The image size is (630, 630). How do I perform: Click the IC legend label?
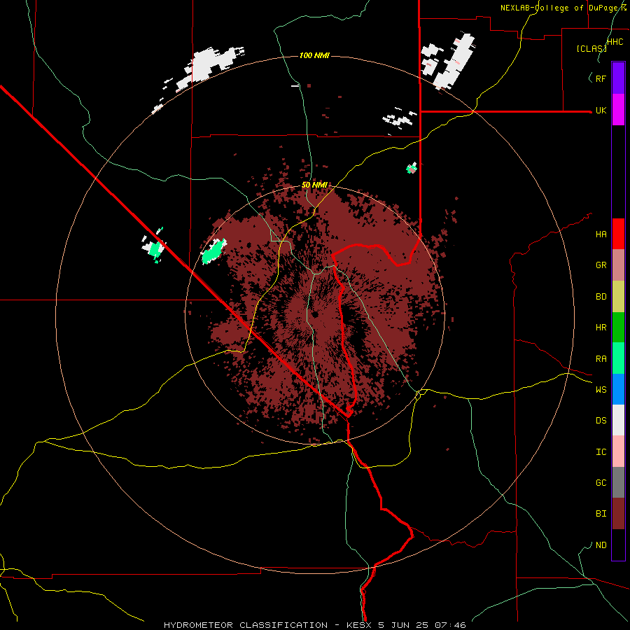(x=601, y=452)
